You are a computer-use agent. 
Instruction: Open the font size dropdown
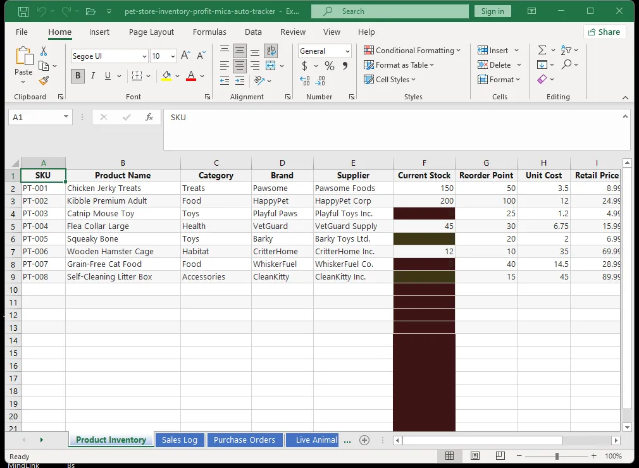coord(173,56)
